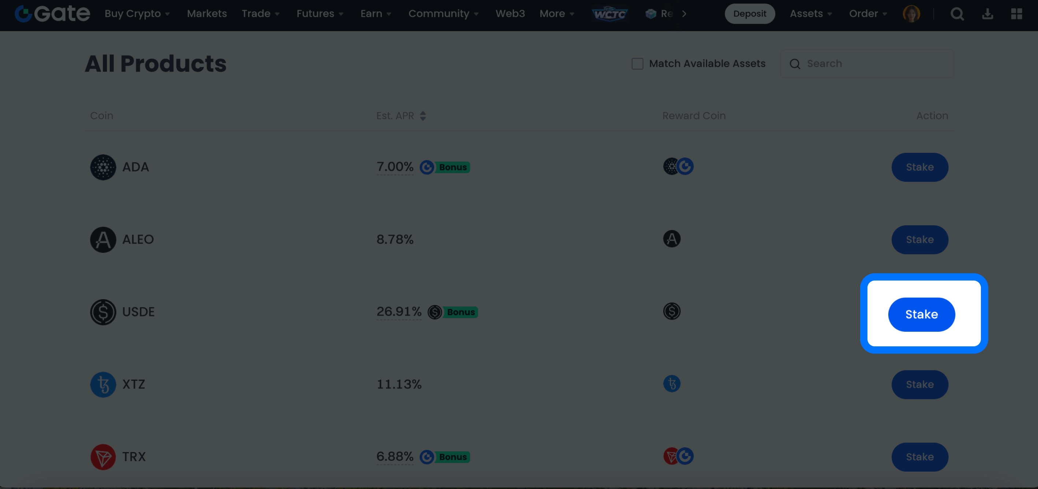This screenshot has width=1038, height=489.
Task: Click the TRX coin icon
Action: point(103,457)
